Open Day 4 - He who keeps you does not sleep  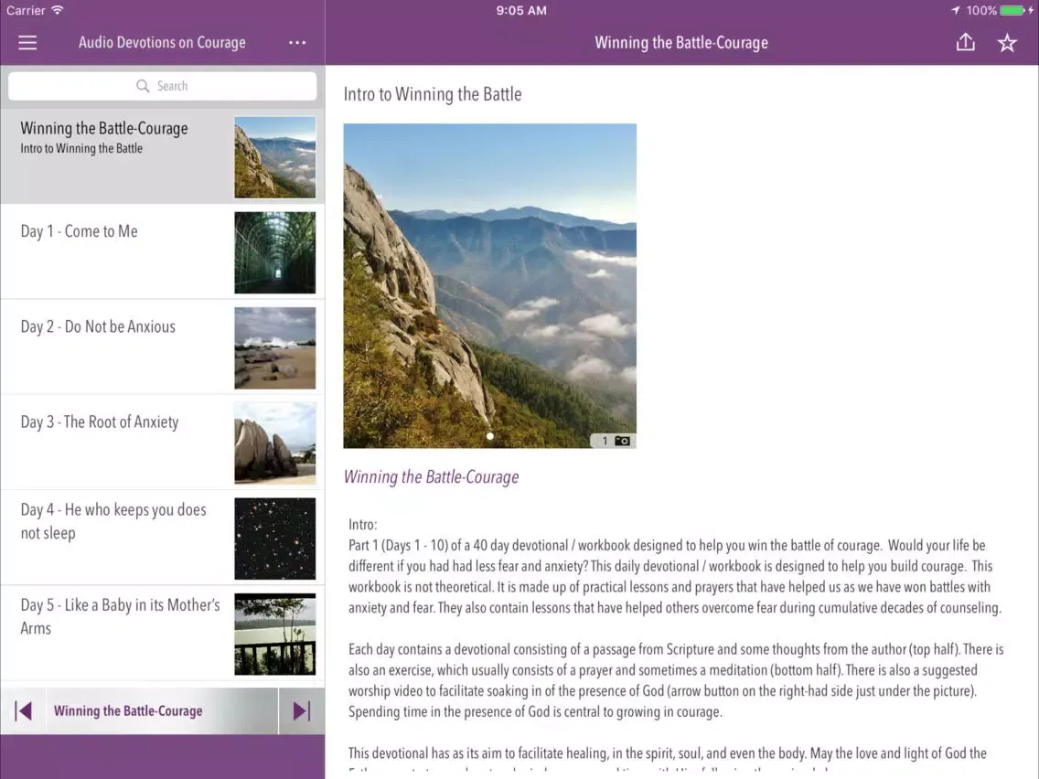[163, 539]
